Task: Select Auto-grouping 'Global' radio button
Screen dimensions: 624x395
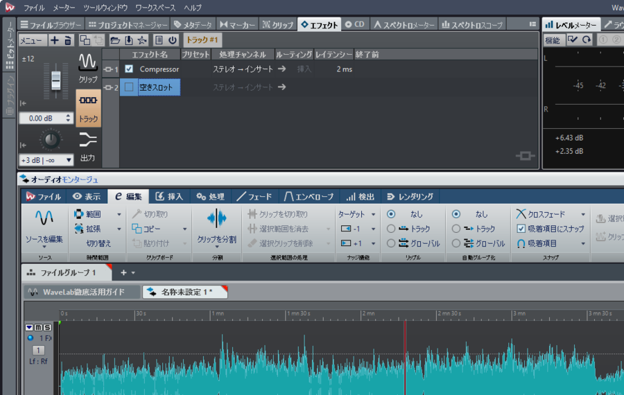Action: tap(456, 243)
